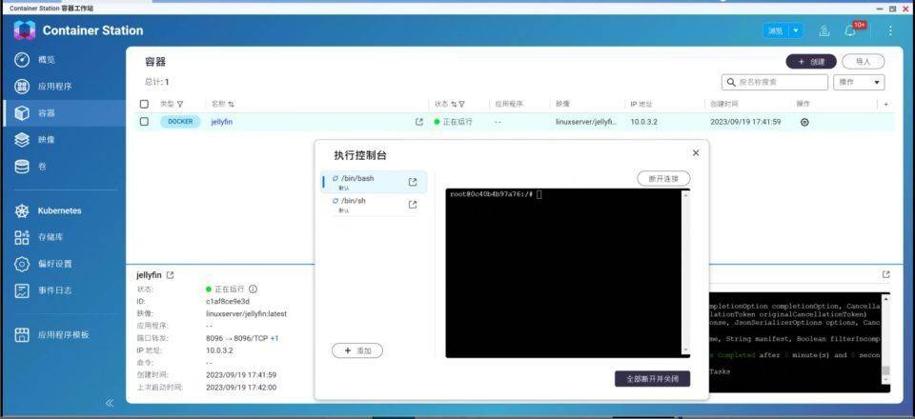Open the vertical three-dot menu
915x419 pixels.
(x=890, y=30)
